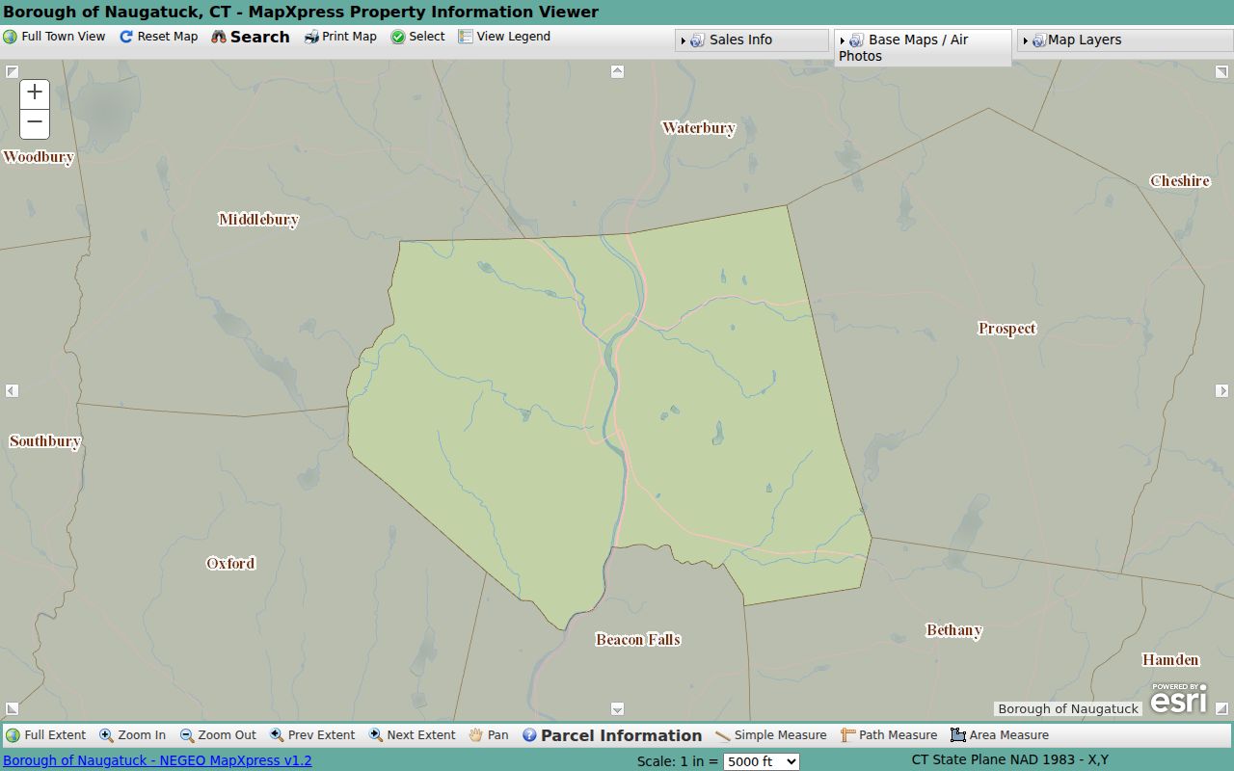Viewport: 1234px width, 771px height.
Task: Select the Zoom Out magnifier tool
Action: (x=187, y=735)
